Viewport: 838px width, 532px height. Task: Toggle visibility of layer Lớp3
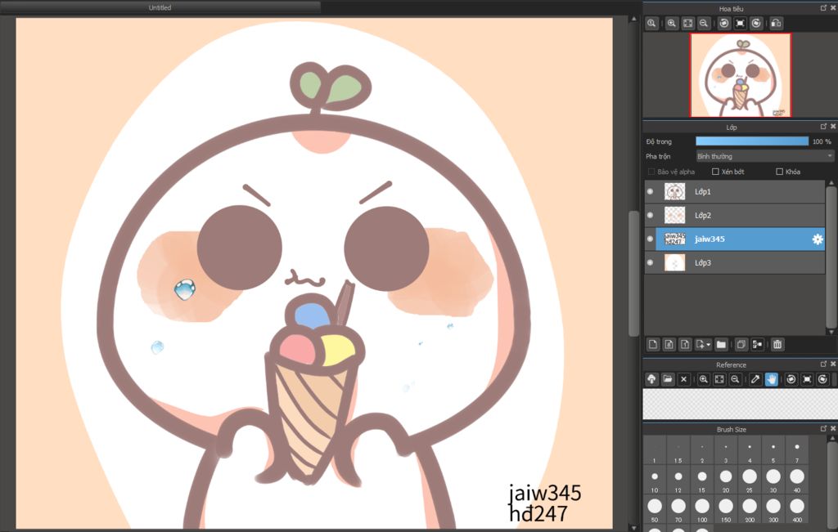click(x=651, y=262)
